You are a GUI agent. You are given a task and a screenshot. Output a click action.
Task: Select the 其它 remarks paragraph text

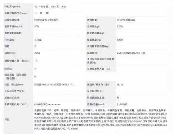(x=101, y=119)
